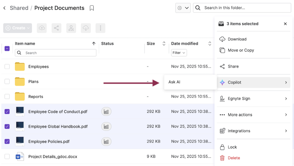
Task: Click the upload cloud toolbar icon
Action: pos(42,28)
